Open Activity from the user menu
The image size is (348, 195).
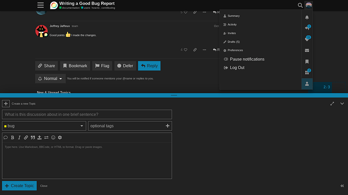click(230, 25)
